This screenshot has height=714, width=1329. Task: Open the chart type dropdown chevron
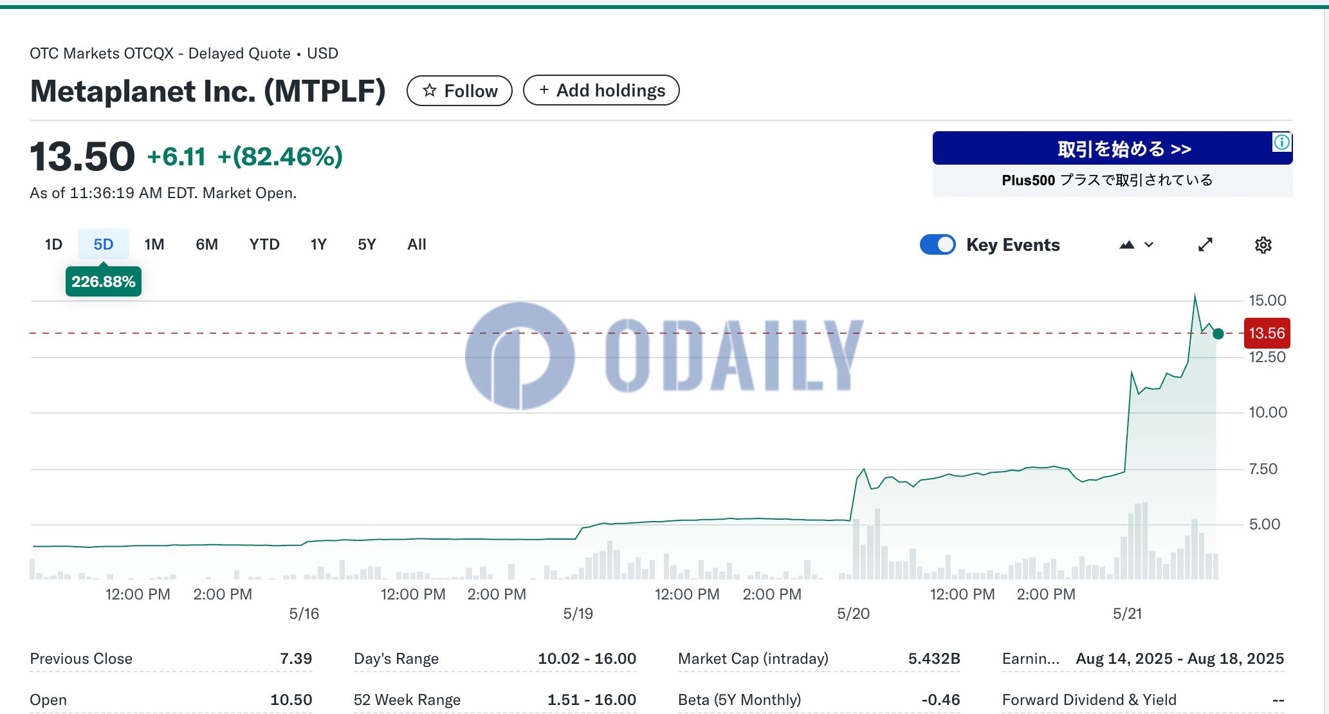pyautogui.click(x=1150, y=245)
